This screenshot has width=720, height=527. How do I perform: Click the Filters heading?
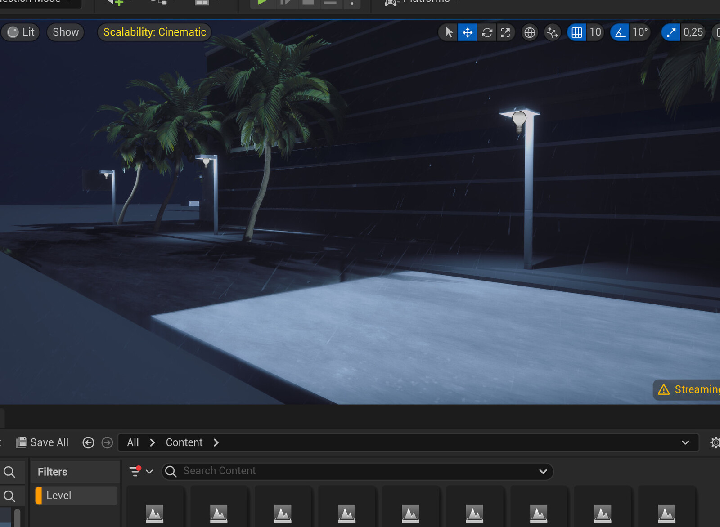coord(53,472)
